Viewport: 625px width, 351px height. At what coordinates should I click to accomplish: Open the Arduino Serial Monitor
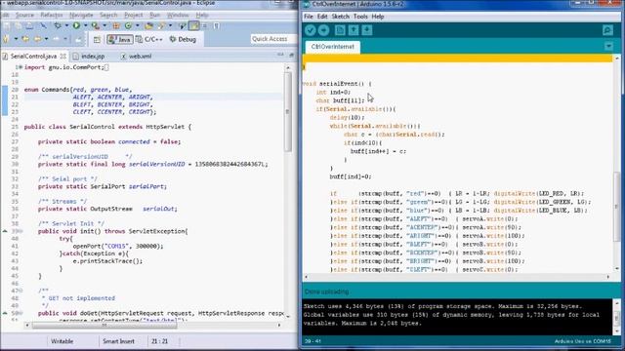point(607,30)
